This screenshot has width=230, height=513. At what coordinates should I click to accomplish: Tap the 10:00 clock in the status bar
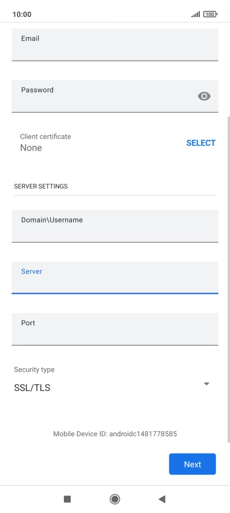[x=22, y=14]
